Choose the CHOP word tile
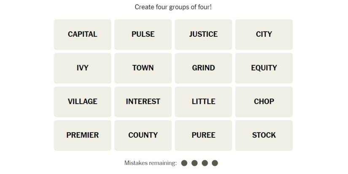The height and width of the screenshot is (174, 348). 264,102
